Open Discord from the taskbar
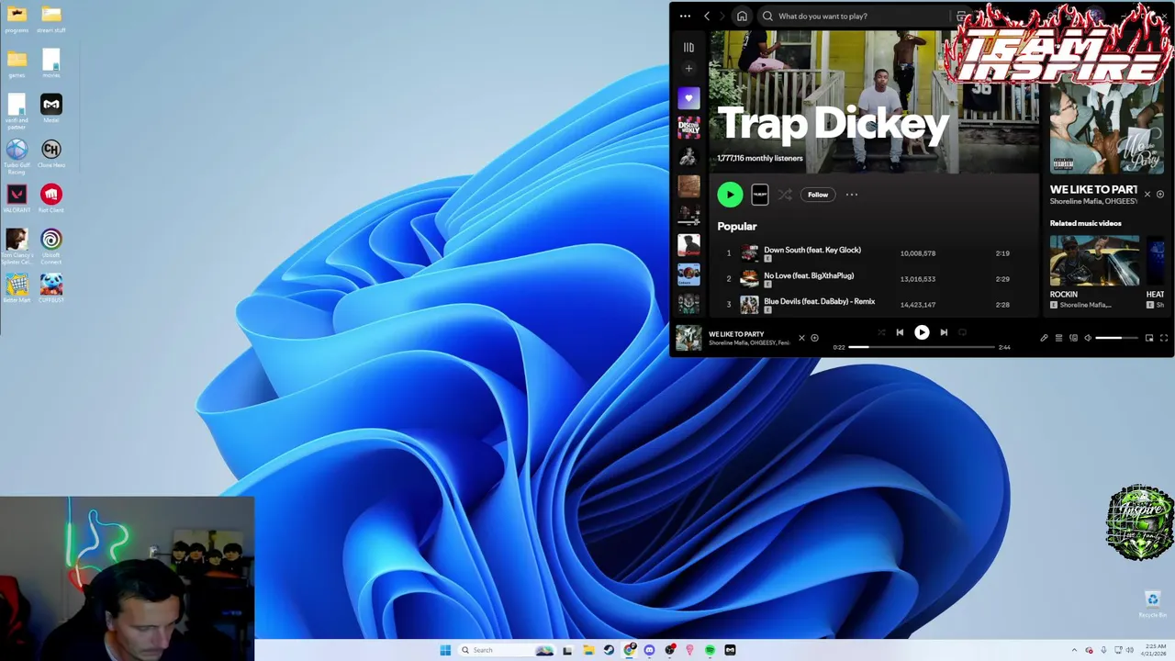This screenshot has height=661, width=1175. 649,650
